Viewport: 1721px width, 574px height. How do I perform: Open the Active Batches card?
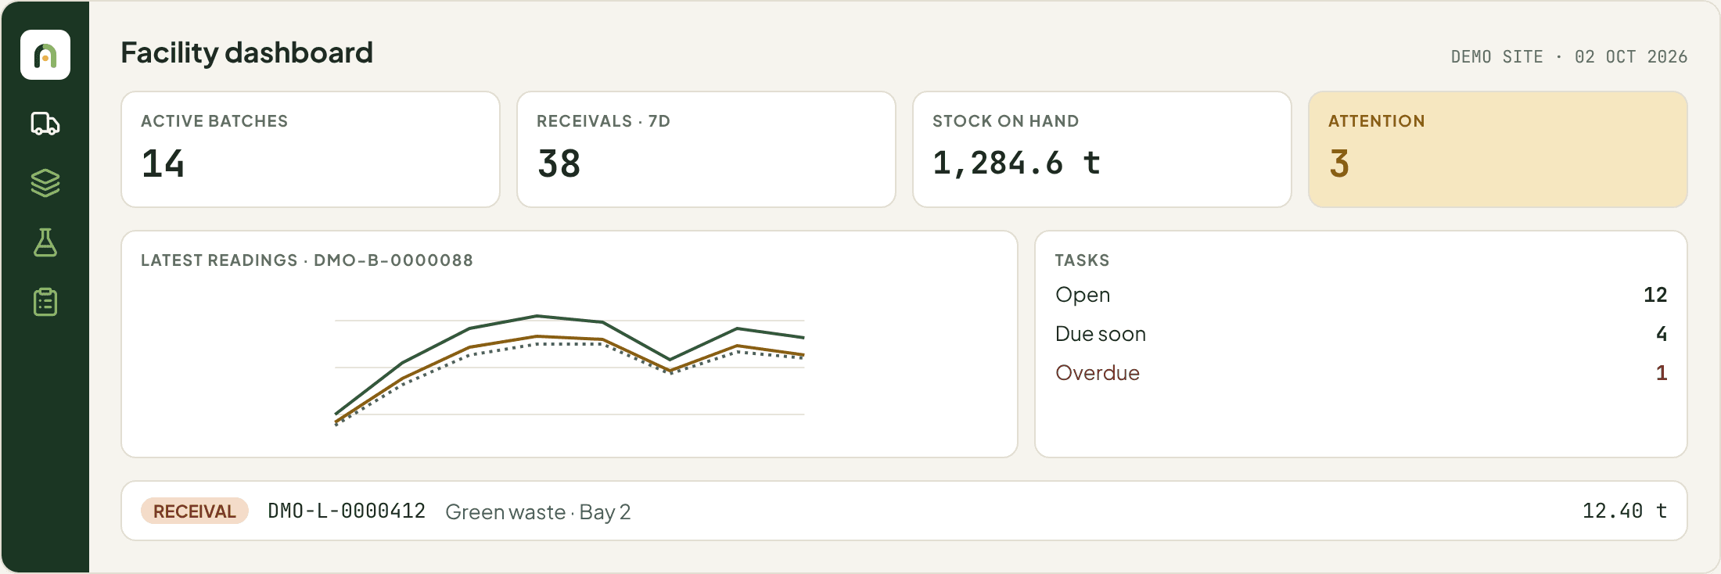[311, 149]
